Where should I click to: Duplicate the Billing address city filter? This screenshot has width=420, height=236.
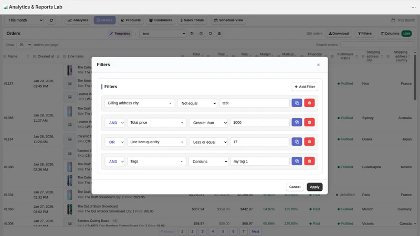coord(297,103)
